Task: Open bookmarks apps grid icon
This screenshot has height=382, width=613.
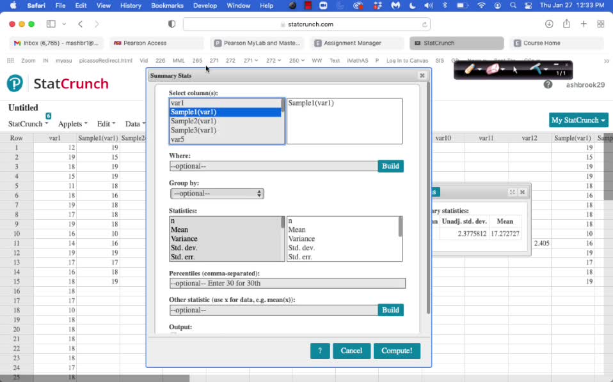Action: pos(10,61)
